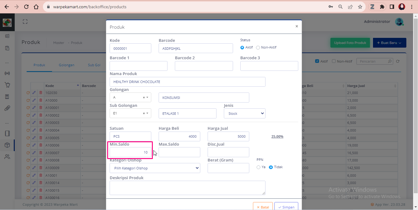Select Ya for PPN
The width and height of the screenshot is (418, 210).
(258, 167)
